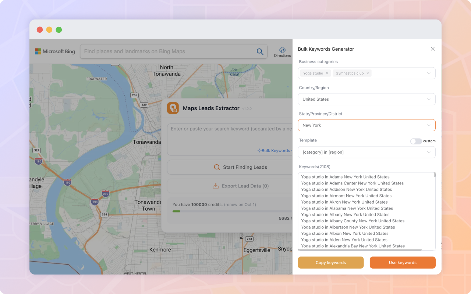Viewport: 471px width, 294px height.
Task: Select keyword 'Yoga studio in Airmont New York'
Action: click(x=346, y=196)
